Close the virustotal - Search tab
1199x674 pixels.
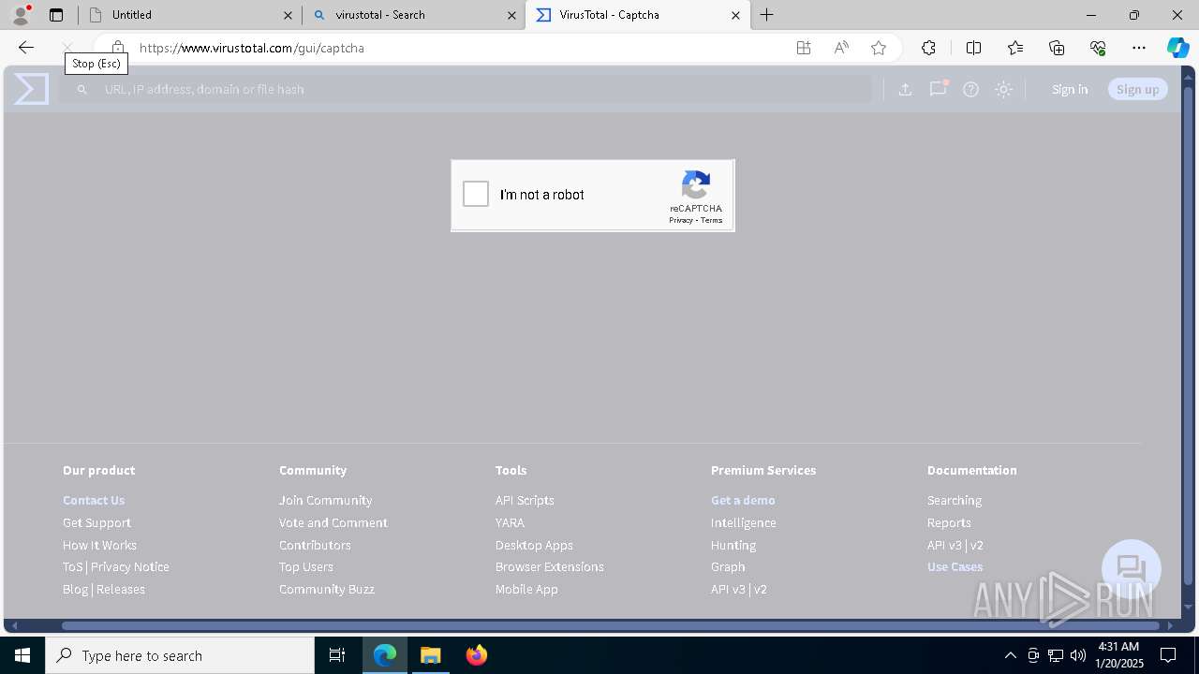point(511,15)
